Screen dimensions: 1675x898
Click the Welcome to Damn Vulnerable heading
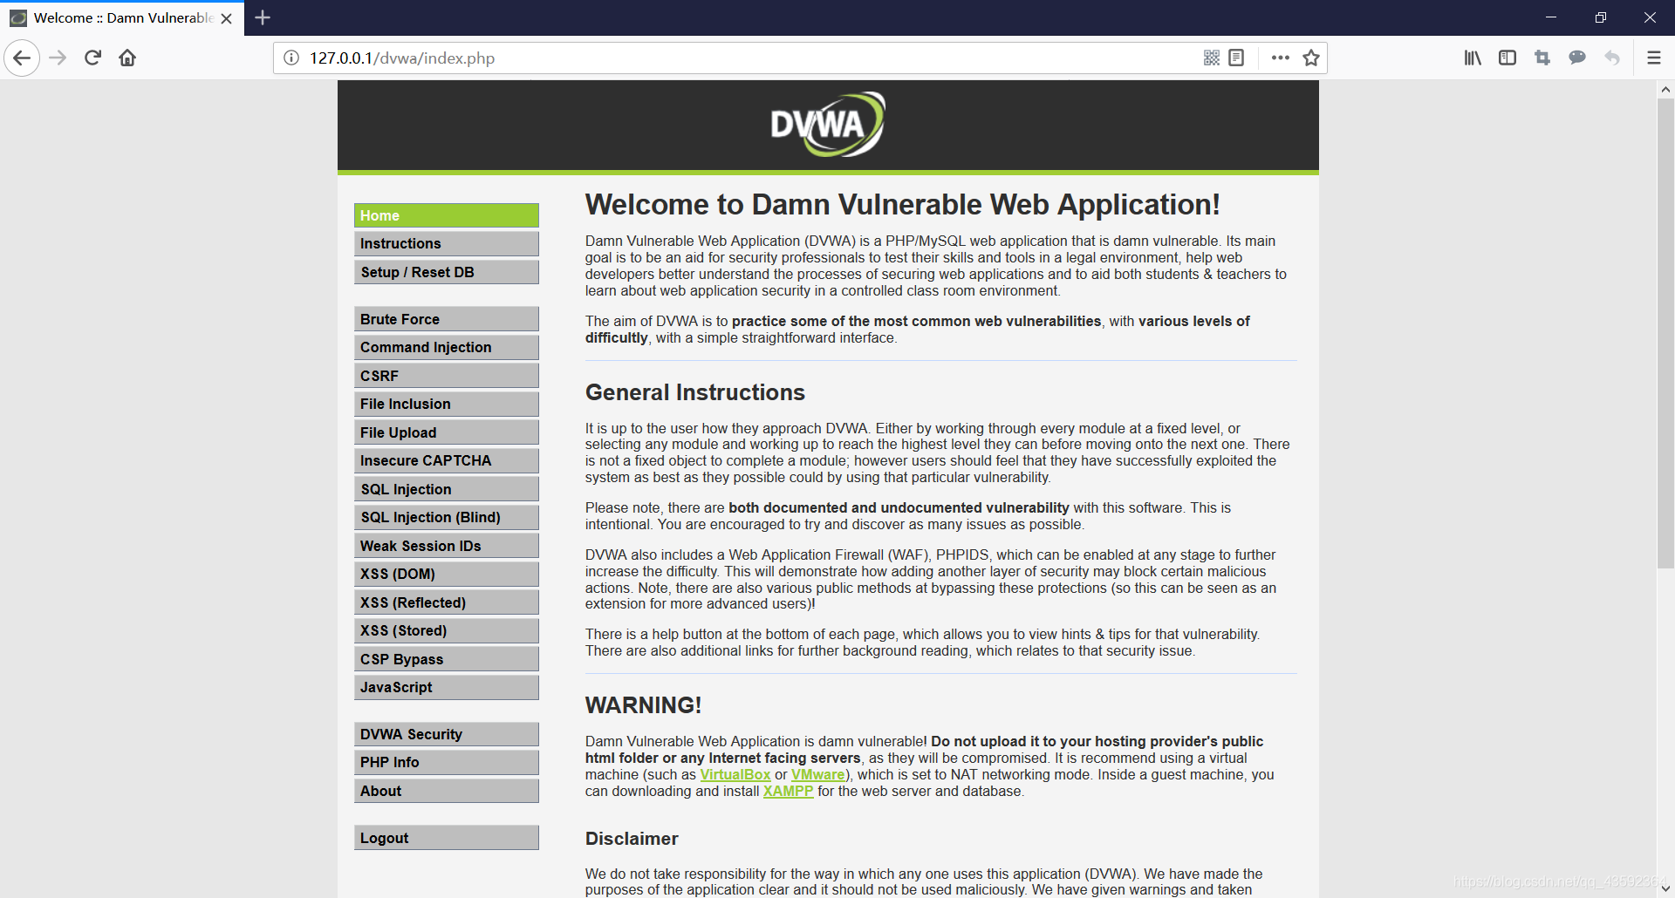pos(903,204)
